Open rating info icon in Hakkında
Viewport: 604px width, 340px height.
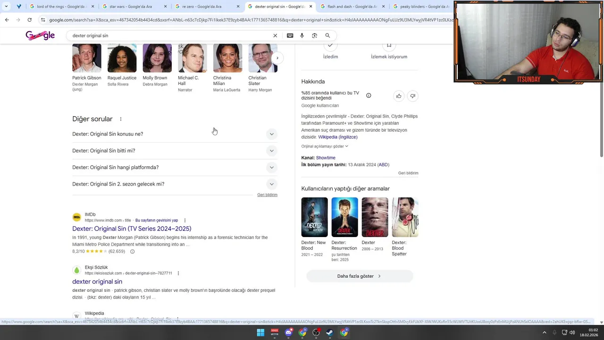click(369, 95)
